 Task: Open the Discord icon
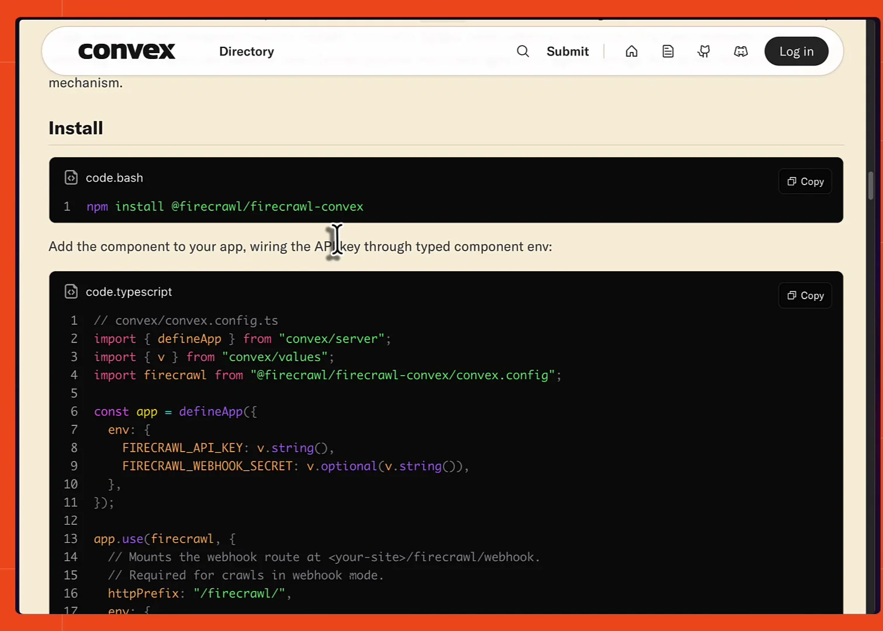point(741,51)
